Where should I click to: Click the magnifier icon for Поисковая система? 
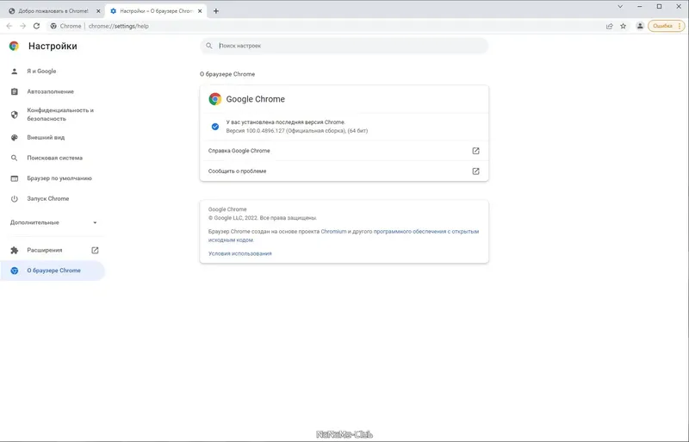coord(15,158)
